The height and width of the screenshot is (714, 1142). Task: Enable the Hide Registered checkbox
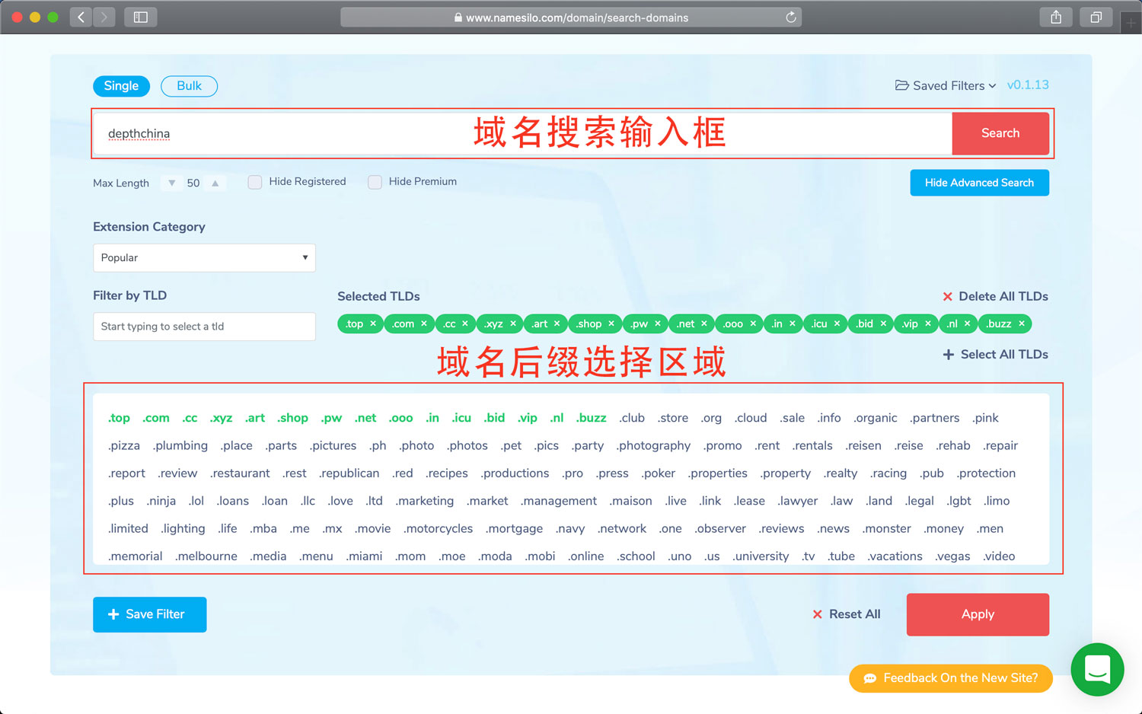click(255, 182)
